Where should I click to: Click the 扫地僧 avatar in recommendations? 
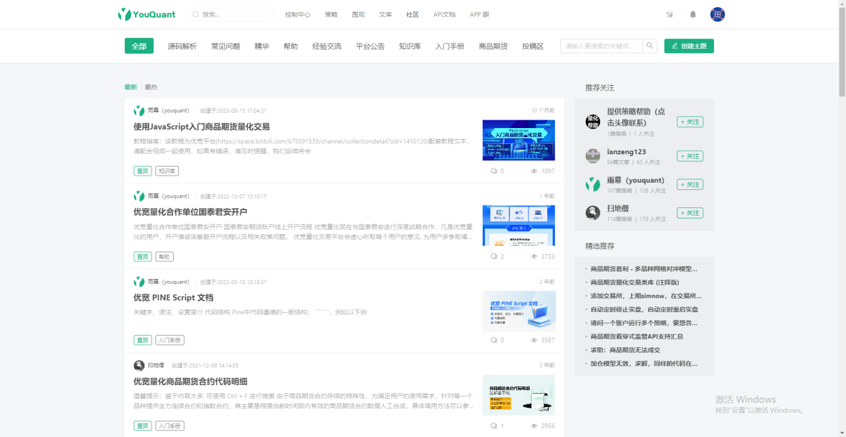point(593,213)
